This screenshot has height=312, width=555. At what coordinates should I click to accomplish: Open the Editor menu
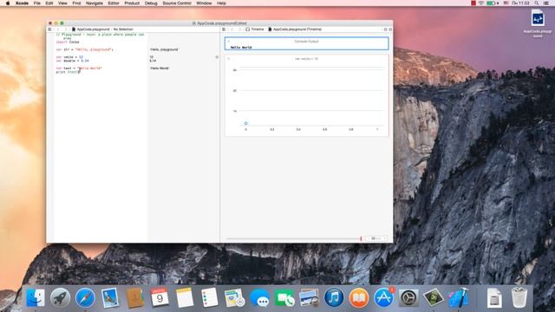[114, 3]
